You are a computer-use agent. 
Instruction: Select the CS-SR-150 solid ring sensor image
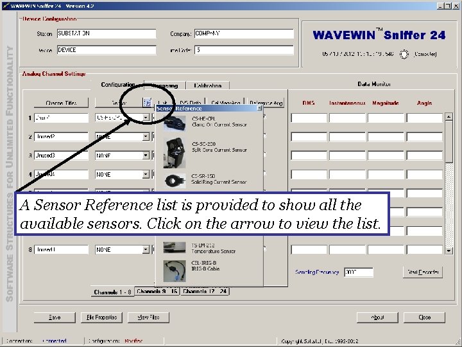point(175,181)
